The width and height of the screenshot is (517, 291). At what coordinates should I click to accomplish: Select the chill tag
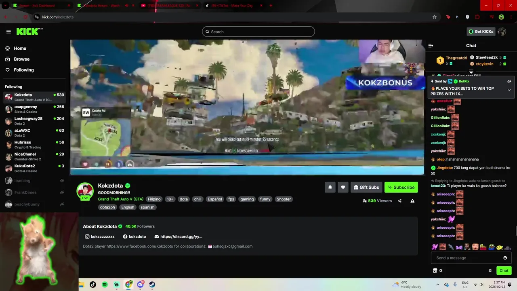click(198, 199)
